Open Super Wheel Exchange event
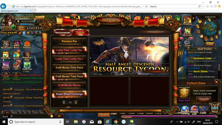The width and height of the screenshot is (222, 125). (x=69, y=94)
